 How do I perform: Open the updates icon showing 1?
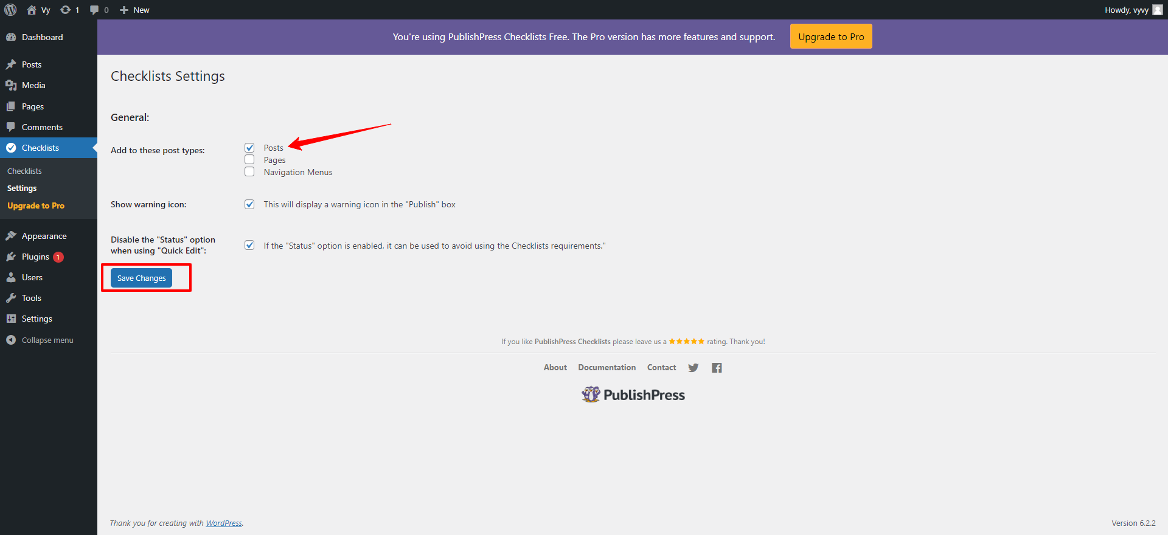65,10
